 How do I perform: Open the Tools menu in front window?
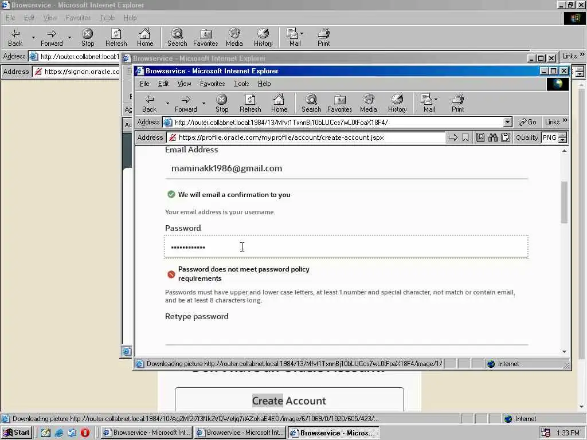[x=241, y=84]
